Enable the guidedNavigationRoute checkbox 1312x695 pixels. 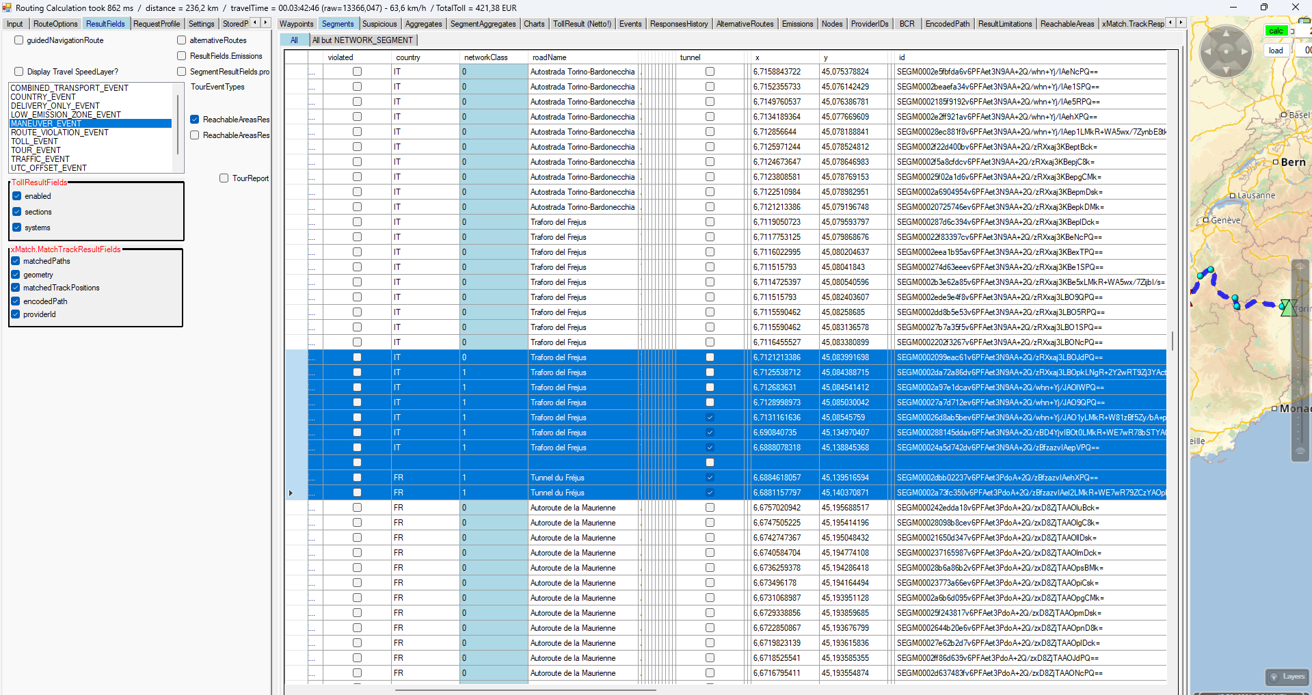click(x=19, y=40)
